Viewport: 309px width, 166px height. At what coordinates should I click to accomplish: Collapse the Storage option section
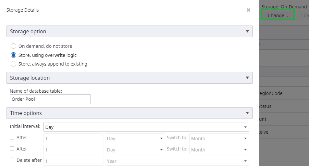(247, 31)
